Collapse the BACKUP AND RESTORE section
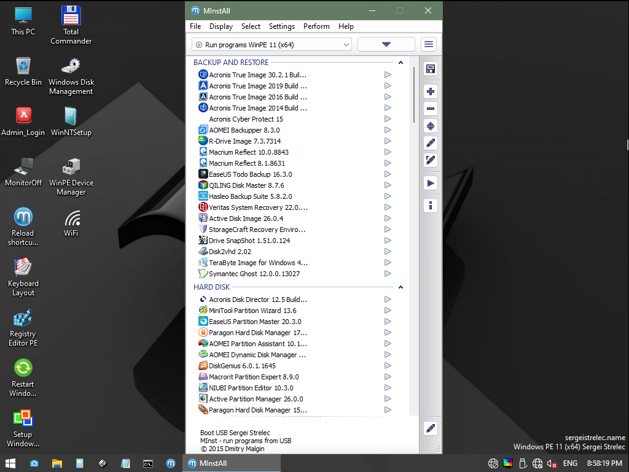Viewport: 629px width, 472px height. click(x=400, y=63)
